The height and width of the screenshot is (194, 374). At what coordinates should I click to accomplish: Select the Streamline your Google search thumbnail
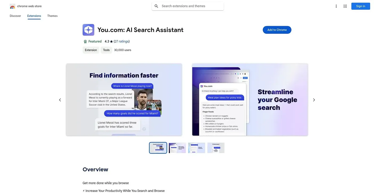(x=177, y=148)
